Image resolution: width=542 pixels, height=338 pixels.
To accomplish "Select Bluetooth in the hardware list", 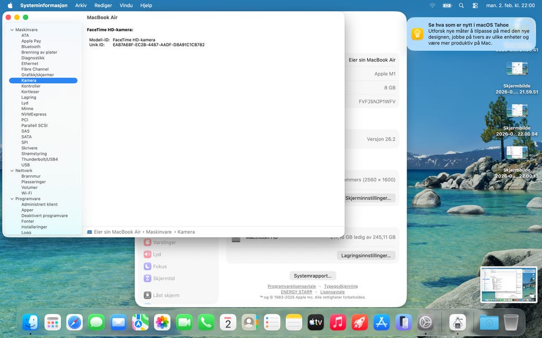I will point(31,47).
